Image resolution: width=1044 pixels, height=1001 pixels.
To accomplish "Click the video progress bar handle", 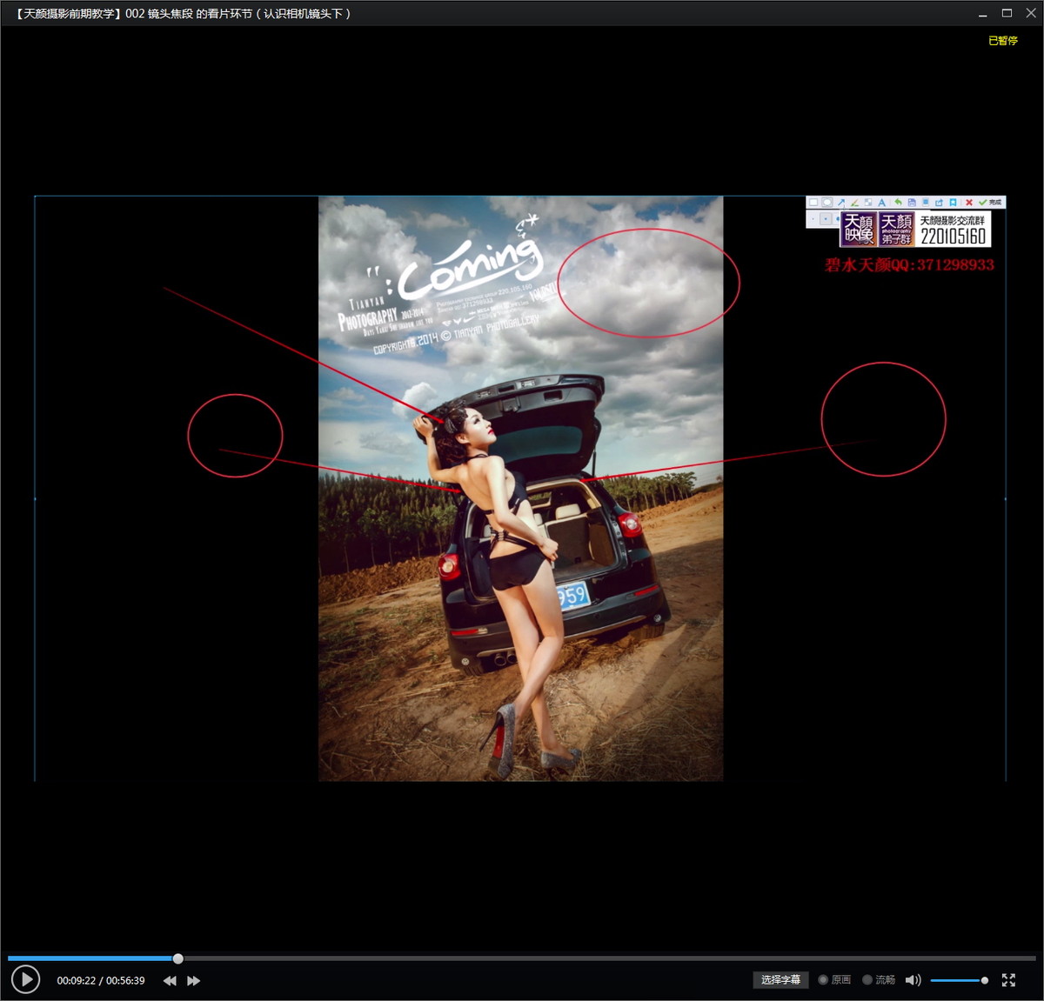I will click(178, 958).
